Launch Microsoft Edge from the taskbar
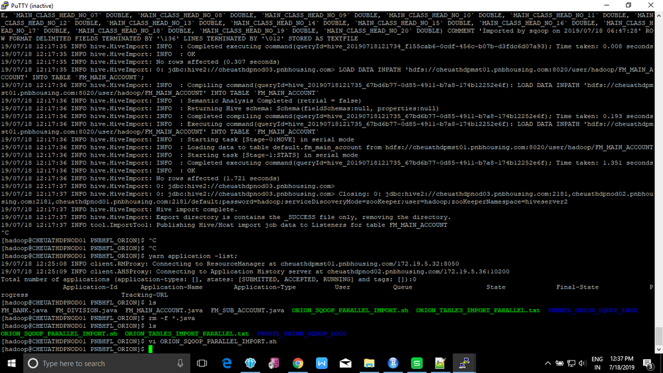The image size is (663, 373). click(x=226, y=363)
